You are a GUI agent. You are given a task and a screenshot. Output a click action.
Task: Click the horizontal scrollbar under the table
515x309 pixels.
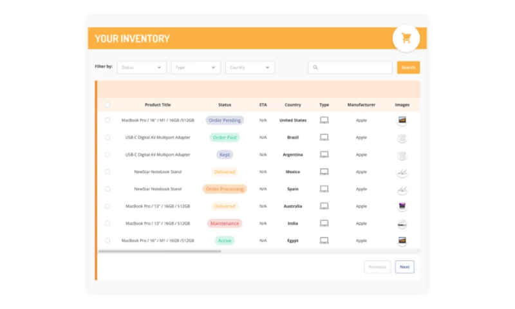coord(160,251)
